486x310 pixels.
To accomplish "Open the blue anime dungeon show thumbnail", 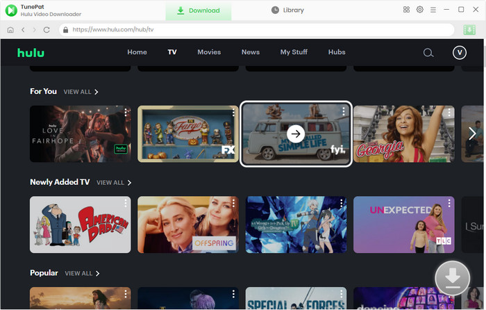I will pos(296,225).
